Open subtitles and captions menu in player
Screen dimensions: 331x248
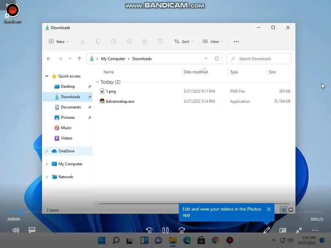click(32, 230)
